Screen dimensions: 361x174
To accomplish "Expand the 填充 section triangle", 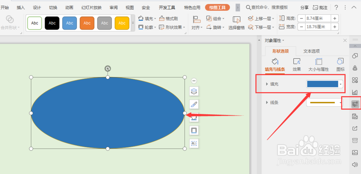I will pyautogui.click(x=267, y=84).
